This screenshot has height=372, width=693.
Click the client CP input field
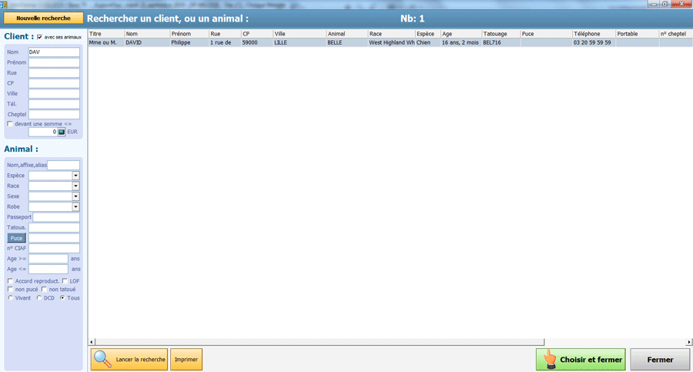point(54,83)
